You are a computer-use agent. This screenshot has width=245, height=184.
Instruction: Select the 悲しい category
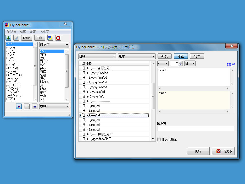52,62
